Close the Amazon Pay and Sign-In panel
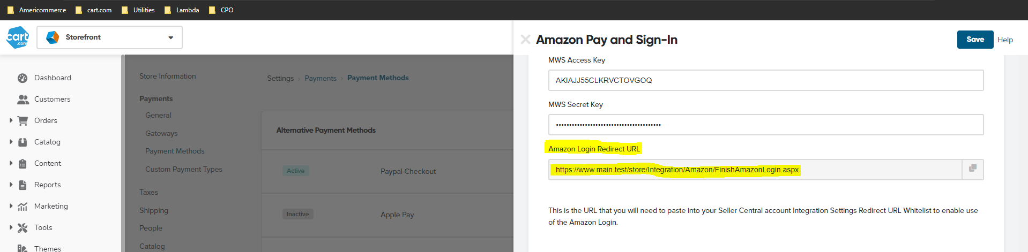 coord(526,40)
